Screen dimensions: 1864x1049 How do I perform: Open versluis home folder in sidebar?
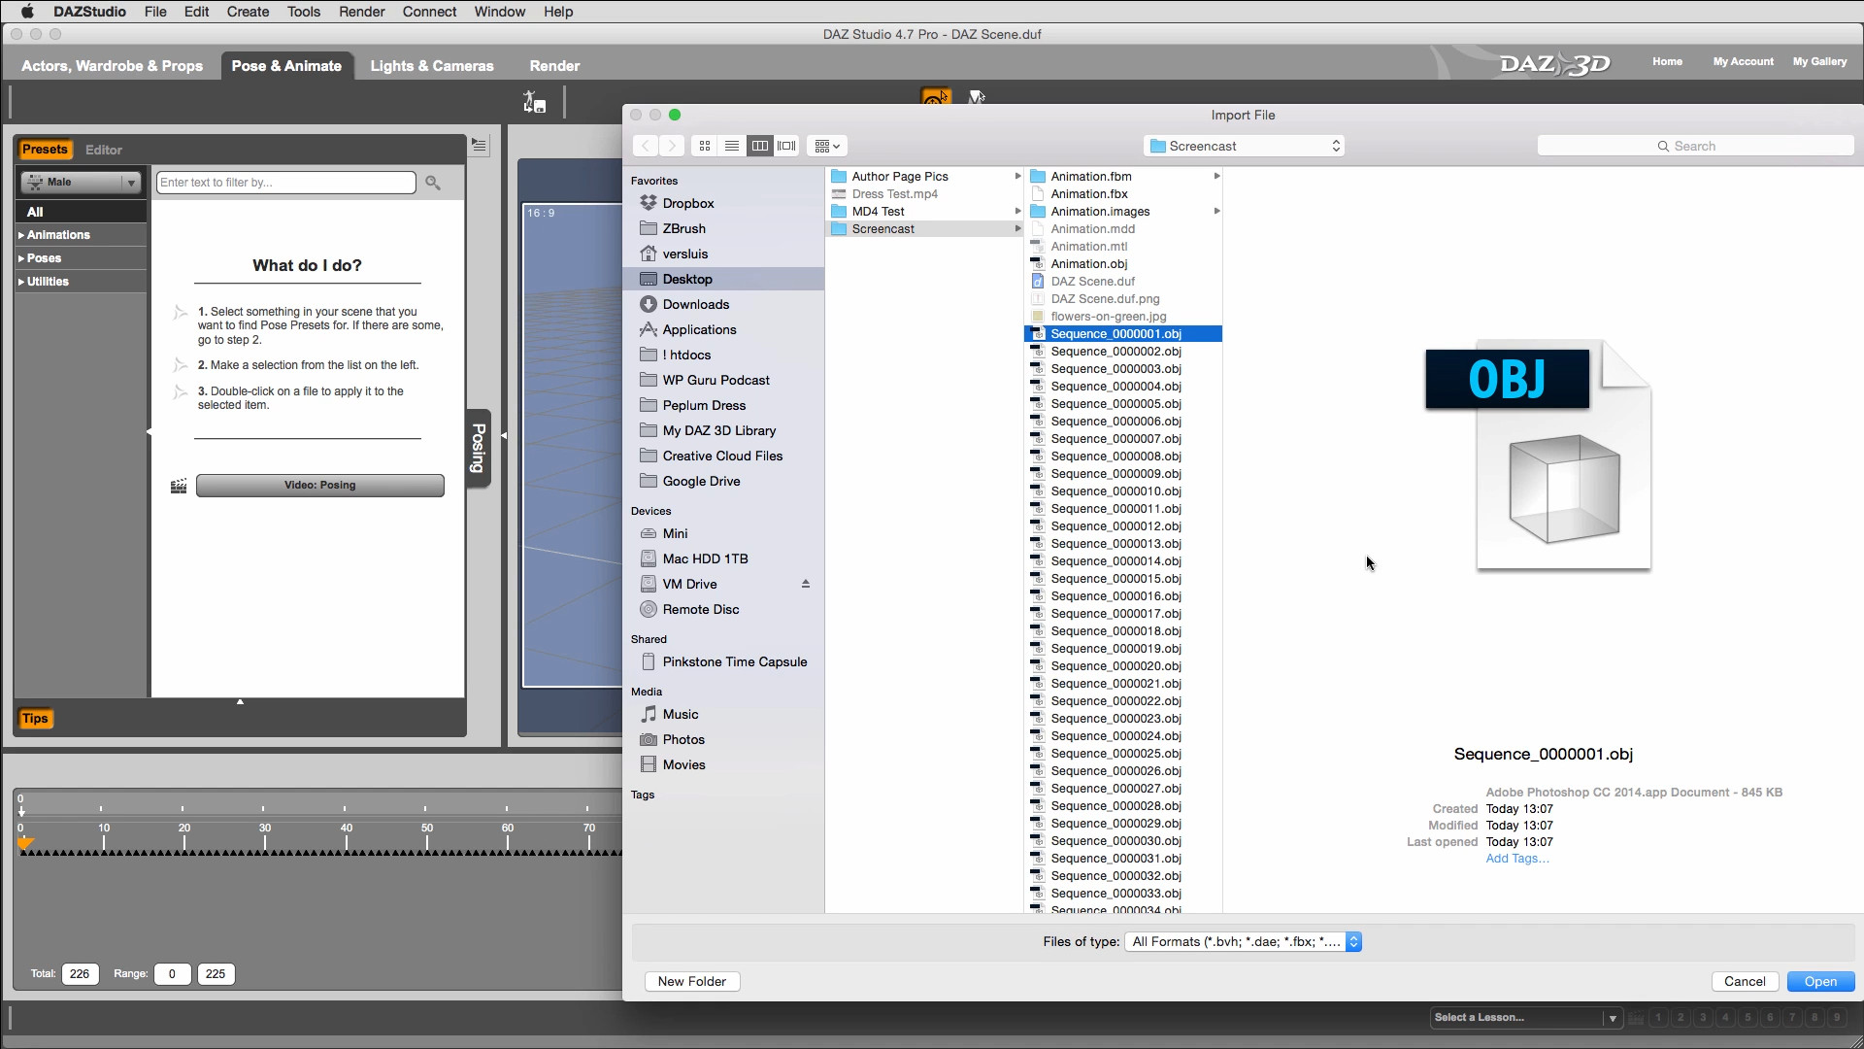coord(685,254)
